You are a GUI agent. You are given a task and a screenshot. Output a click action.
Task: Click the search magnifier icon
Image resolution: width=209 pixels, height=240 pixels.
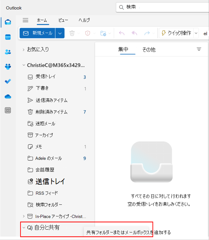pyautogui.click(x=122, y=7)
